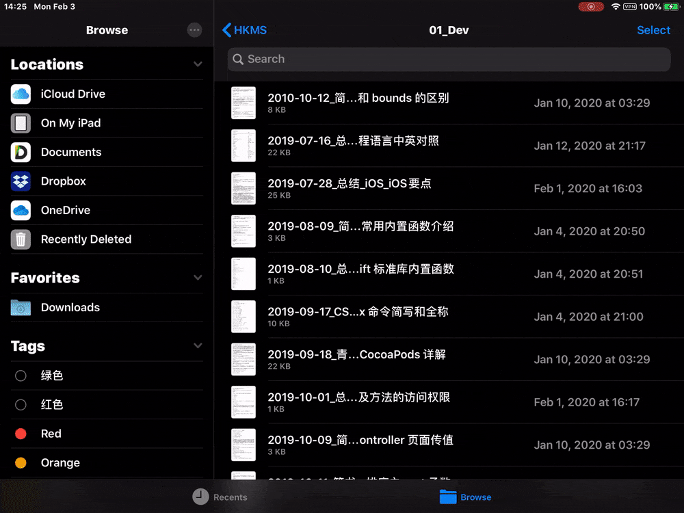Tap the Search field
Screen dimensions: 684x513
[x=449, y=60]
